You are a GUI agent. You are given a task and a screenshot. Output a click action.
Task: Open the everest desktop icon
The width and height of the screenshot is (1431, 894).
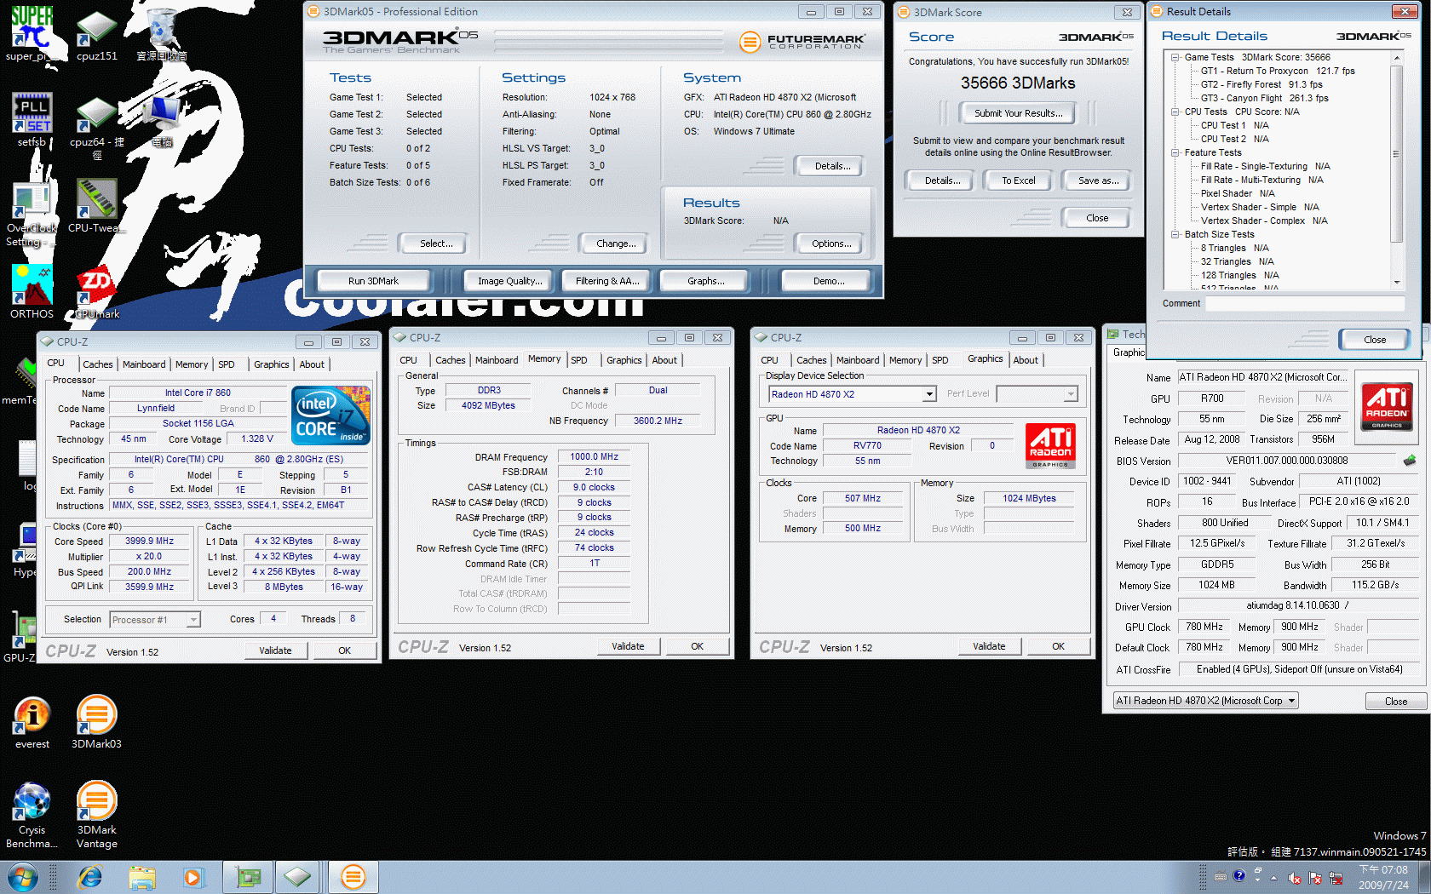(32, 717)
